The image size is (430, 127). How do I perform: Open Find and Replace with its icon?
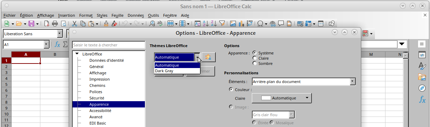152,24
